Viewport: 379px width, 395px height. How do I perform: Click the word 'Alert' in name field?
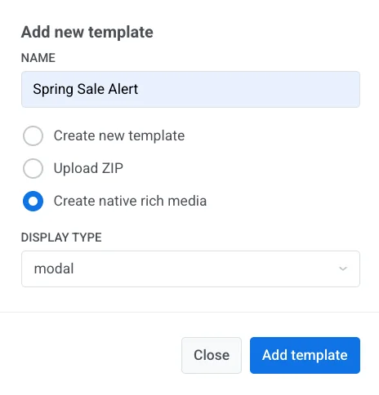(123, 89)
